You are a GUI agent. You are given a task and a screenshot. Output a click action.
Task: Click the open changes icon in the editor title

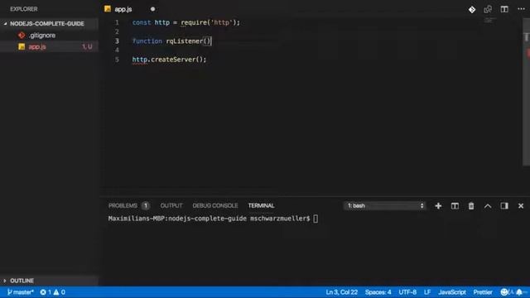point(488,9)
